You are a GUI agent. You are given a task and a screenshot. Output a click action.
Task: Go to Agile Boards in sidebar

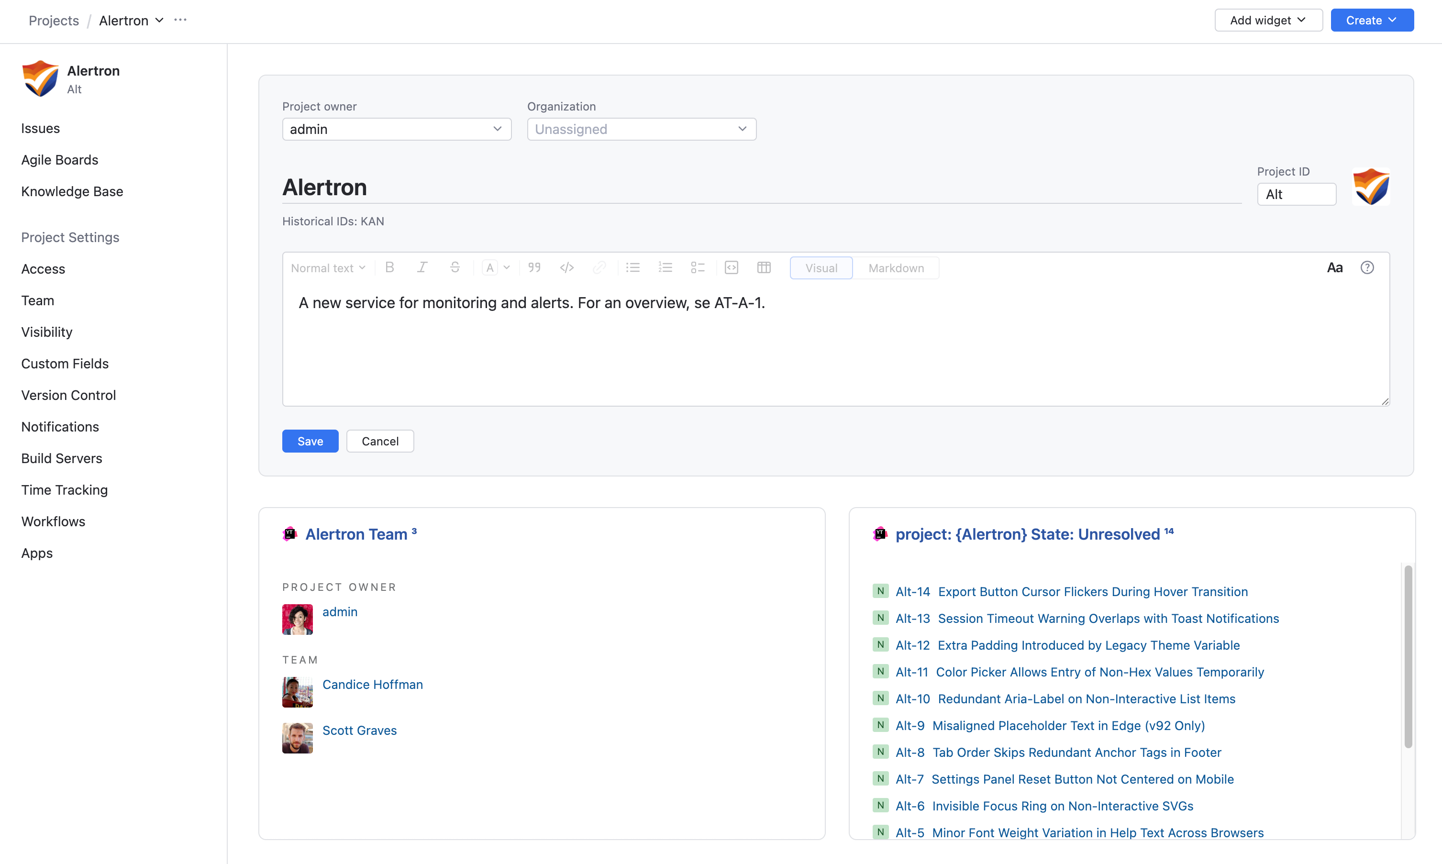pyautogui.click(x=59, y=159)
